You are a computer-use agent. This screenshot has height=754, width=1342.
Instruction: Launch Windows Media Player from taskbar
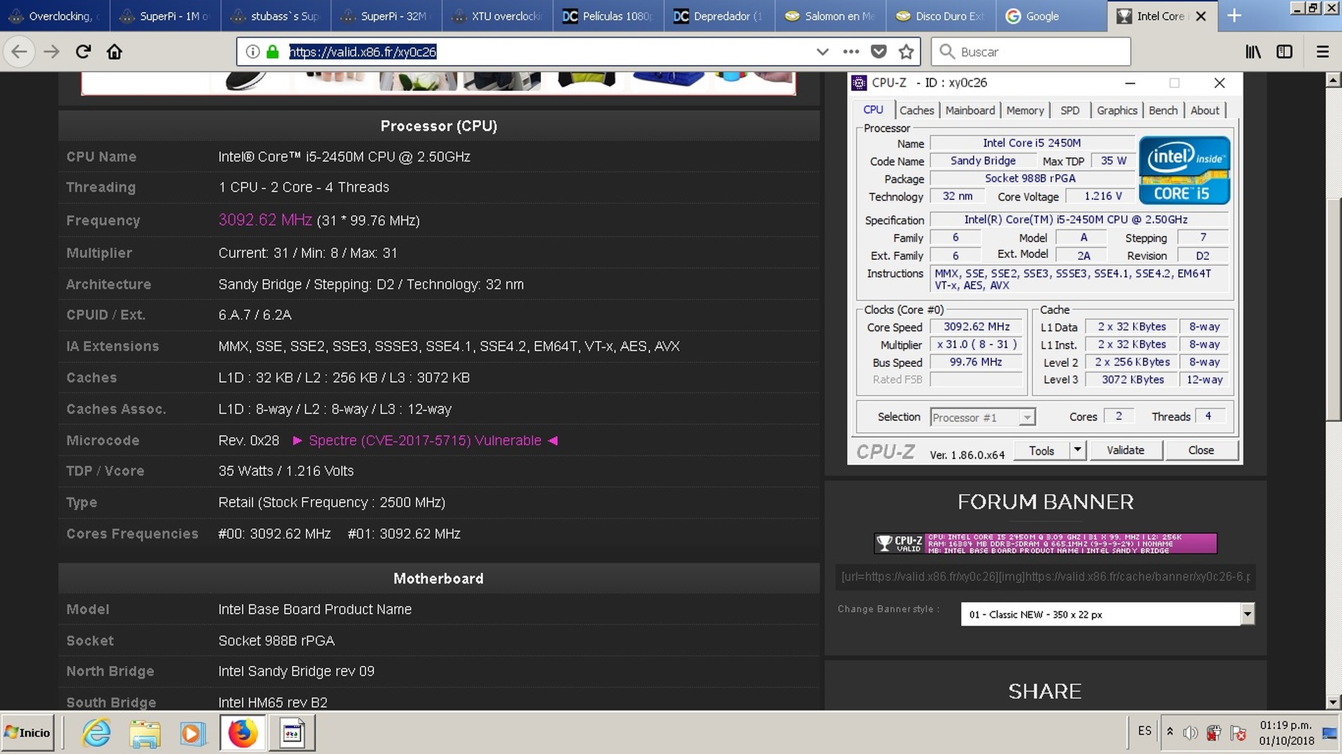(192, 733)
